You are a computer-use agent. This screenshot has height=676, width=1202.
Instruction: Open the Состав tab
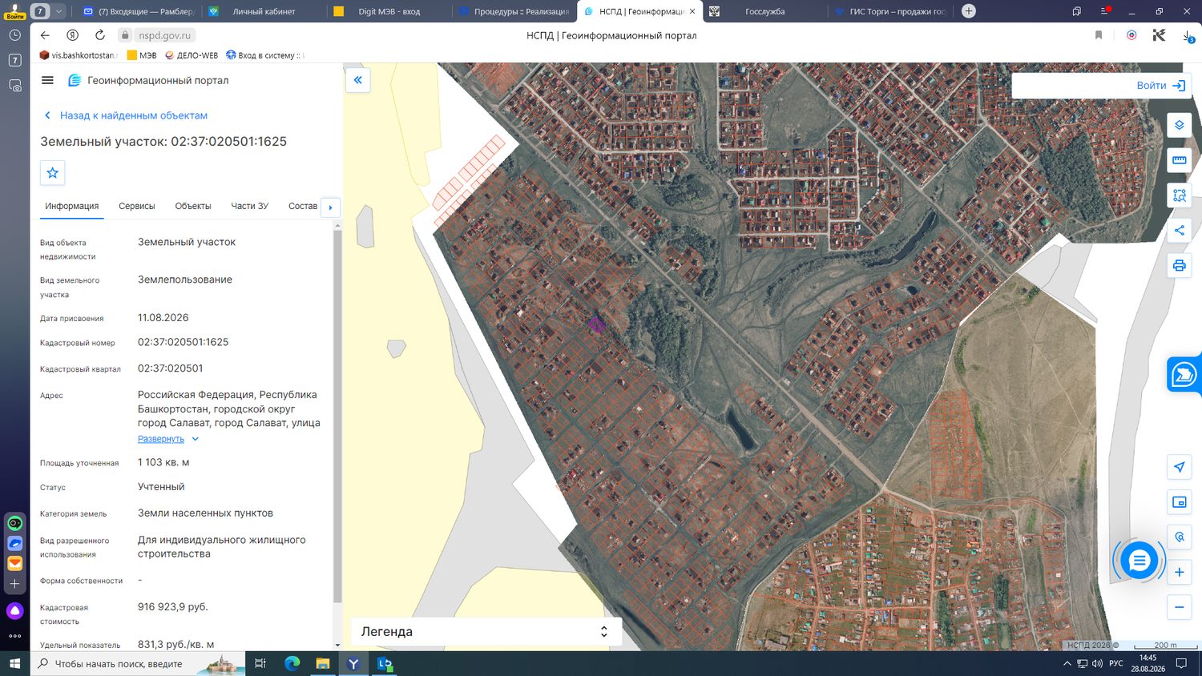303,206
